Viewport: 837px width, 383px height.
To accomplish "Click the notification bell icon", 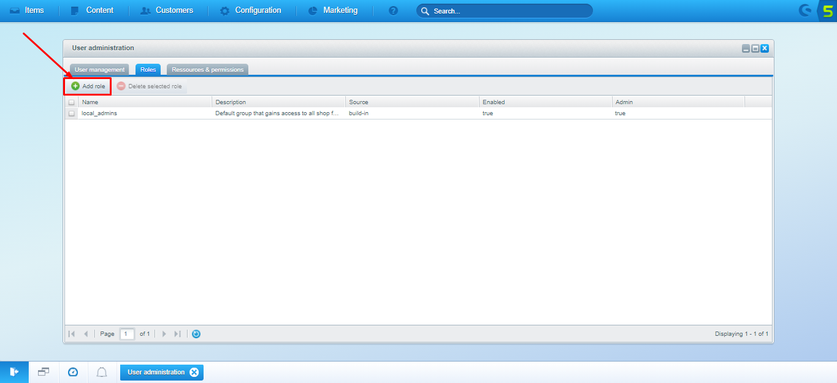I will tap(102, 372).
